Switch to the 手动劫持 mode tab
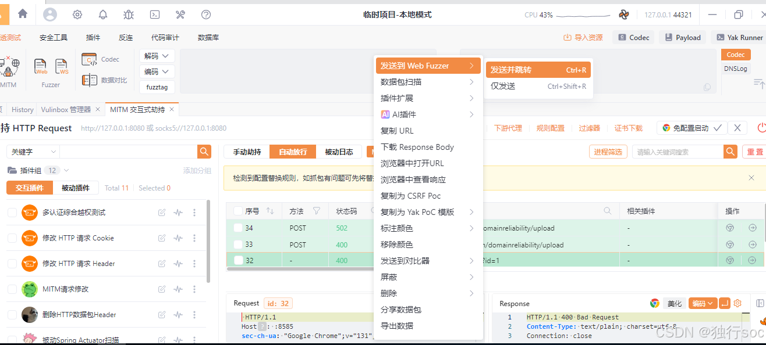This screenshot has width=766, height=345. click(x=247, y=152)
